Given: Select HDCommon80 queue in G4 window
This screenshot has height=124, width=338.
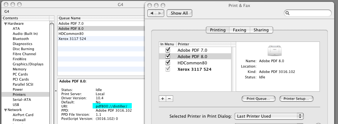Looking at the screenshot, I should click(x=101, y=34).
